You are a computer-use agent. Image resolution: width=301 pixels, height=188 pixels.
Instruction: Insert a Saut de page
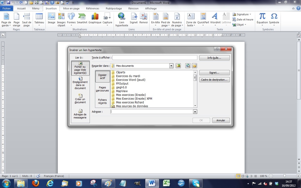tap(27, 20)
